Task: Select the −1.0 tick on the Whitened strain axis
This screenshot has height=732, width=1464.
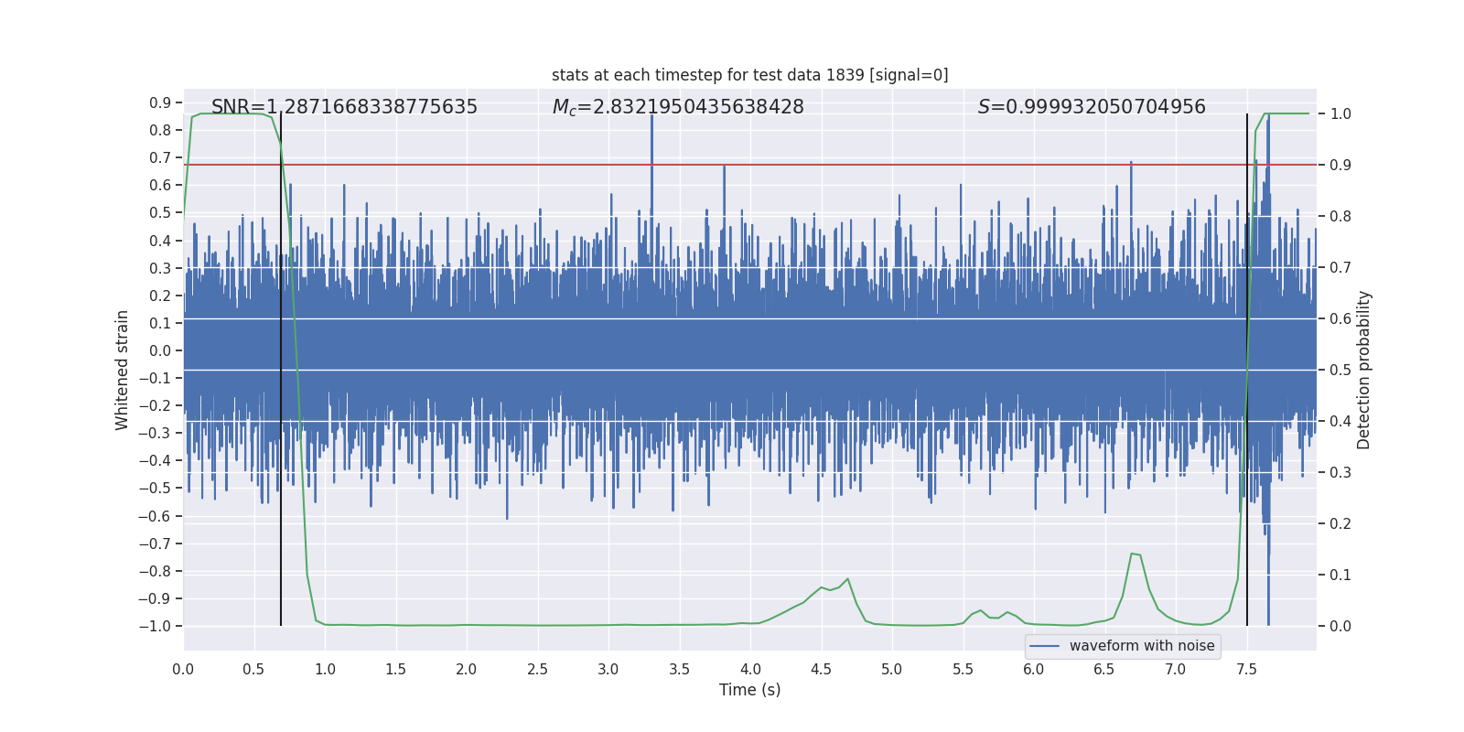Action: 155,626
